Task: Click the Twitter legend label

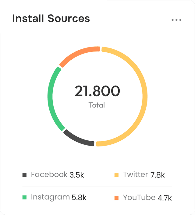Action: coord(136,174)
